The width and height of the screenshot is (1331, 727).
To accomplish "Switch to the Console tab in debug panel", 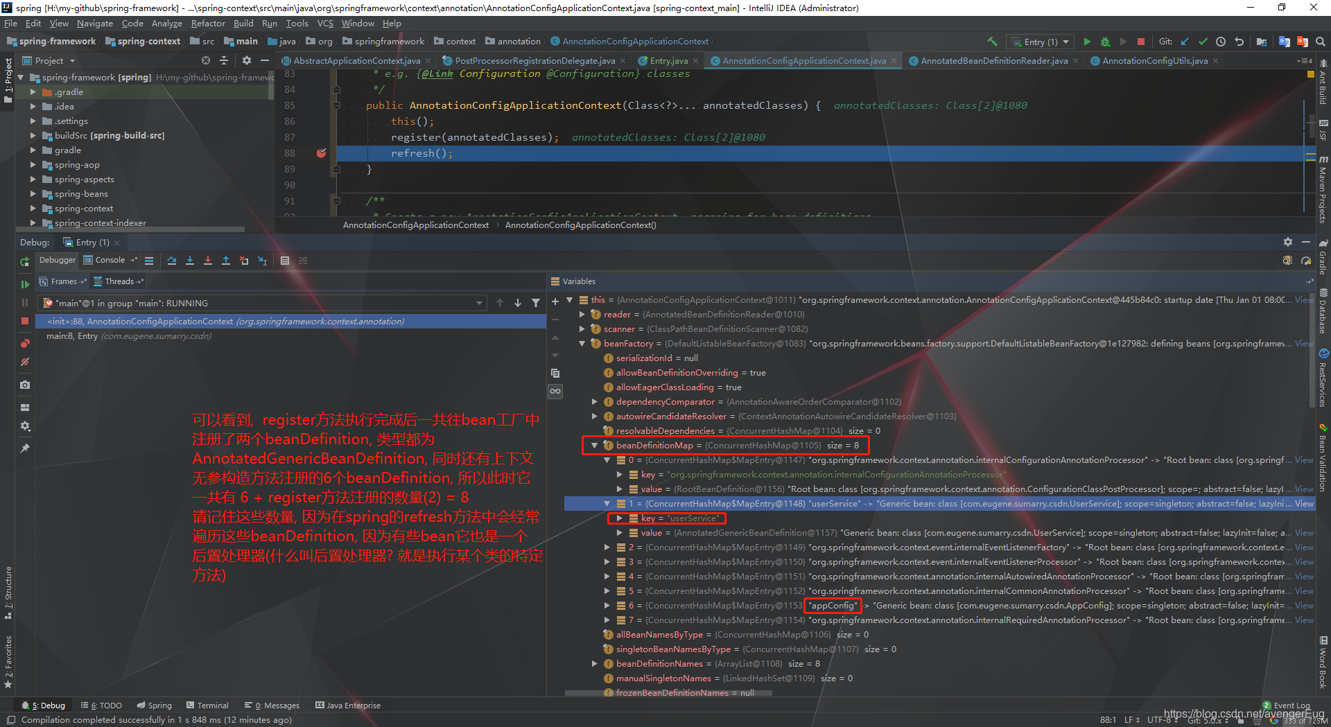I will [x=110, y=261].
